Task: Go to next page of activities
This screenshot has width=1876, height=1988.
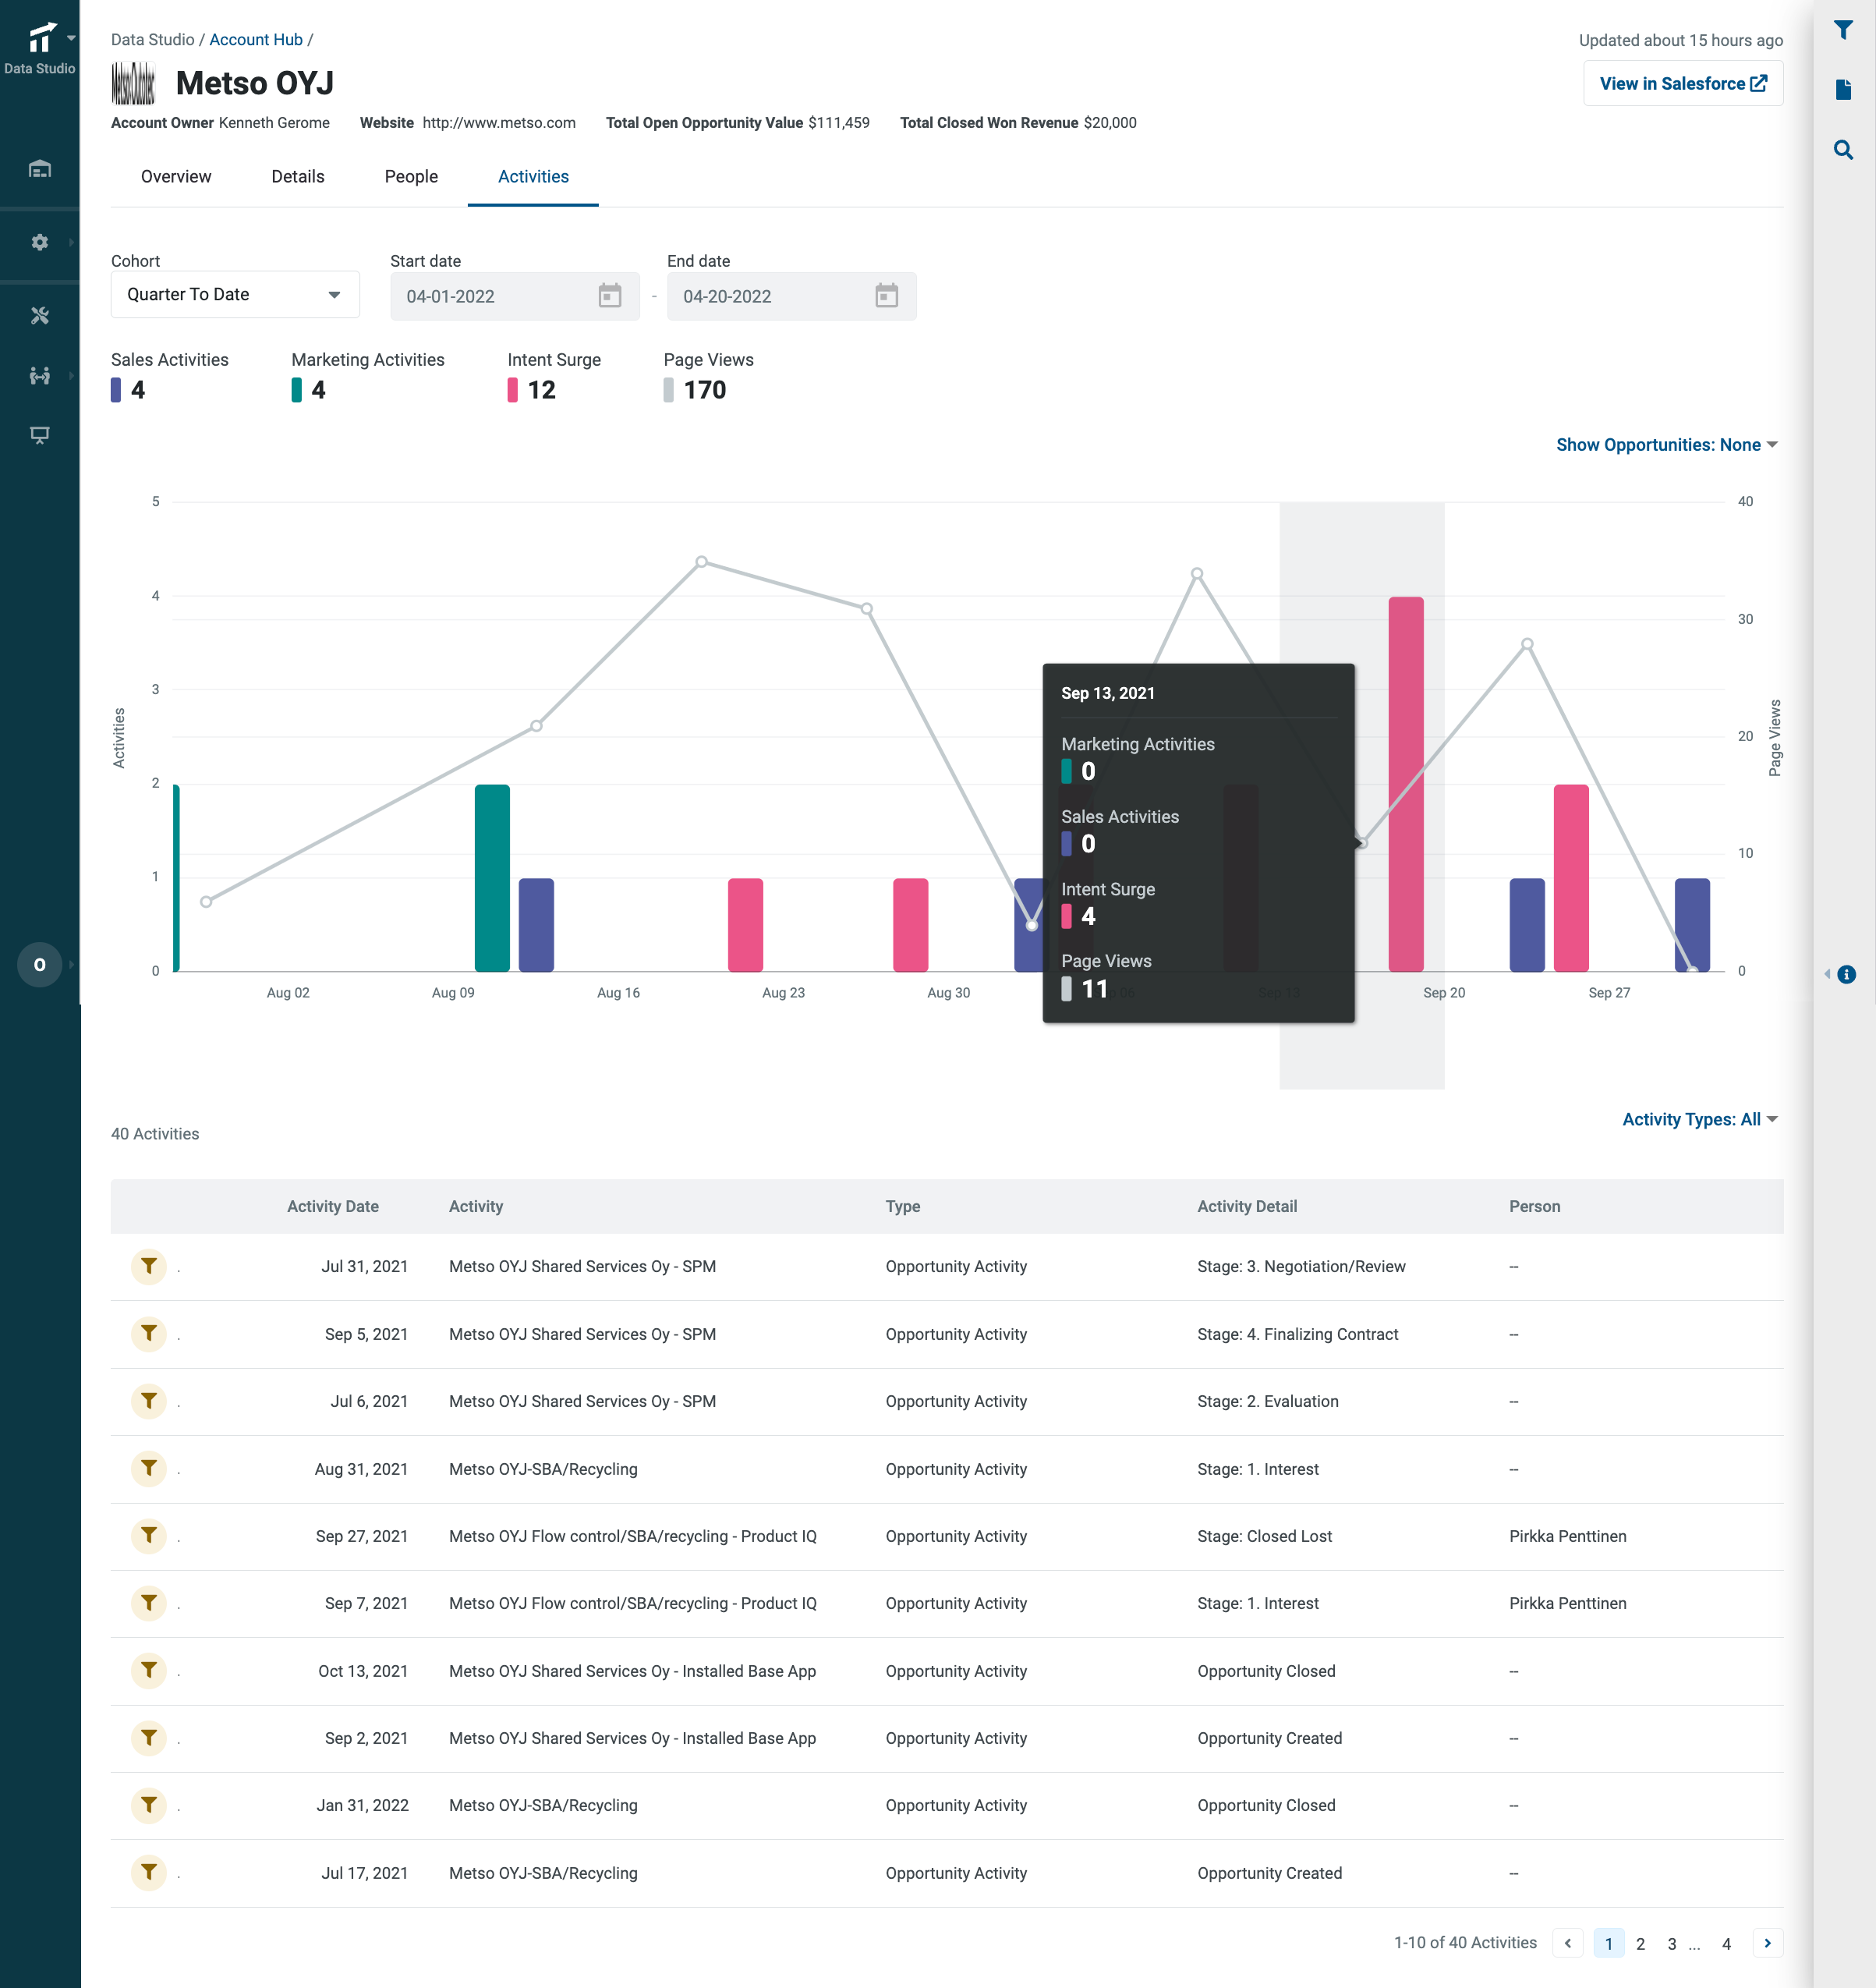Action: (x=1768, y=1943)
